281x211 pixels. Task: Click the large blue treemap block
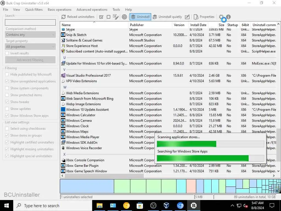point(87,186)
